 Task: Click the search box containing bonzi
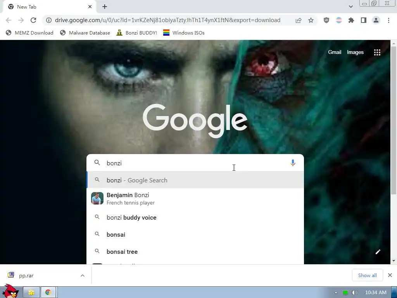point(195,163)
